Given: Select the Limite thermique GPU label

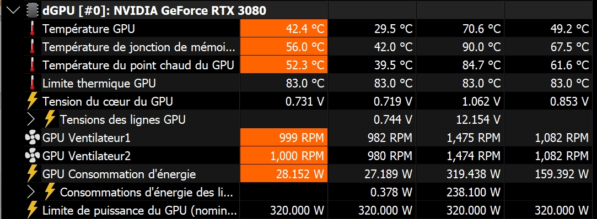Looking at the screenshot, I should point(99,83).
